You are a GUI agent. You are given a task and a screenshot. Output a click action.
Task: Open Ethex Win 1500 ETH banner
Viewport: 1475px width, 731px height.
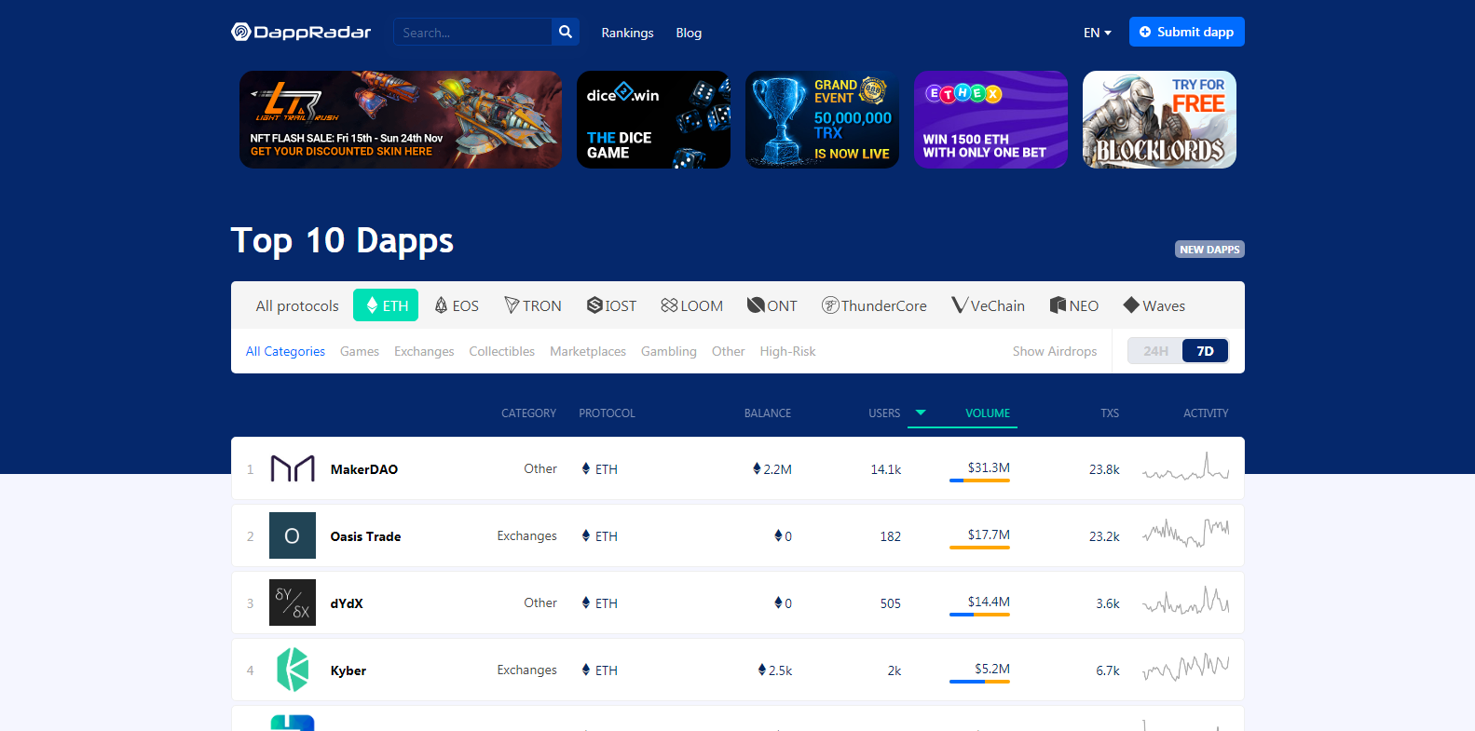[x=990, y=119]
